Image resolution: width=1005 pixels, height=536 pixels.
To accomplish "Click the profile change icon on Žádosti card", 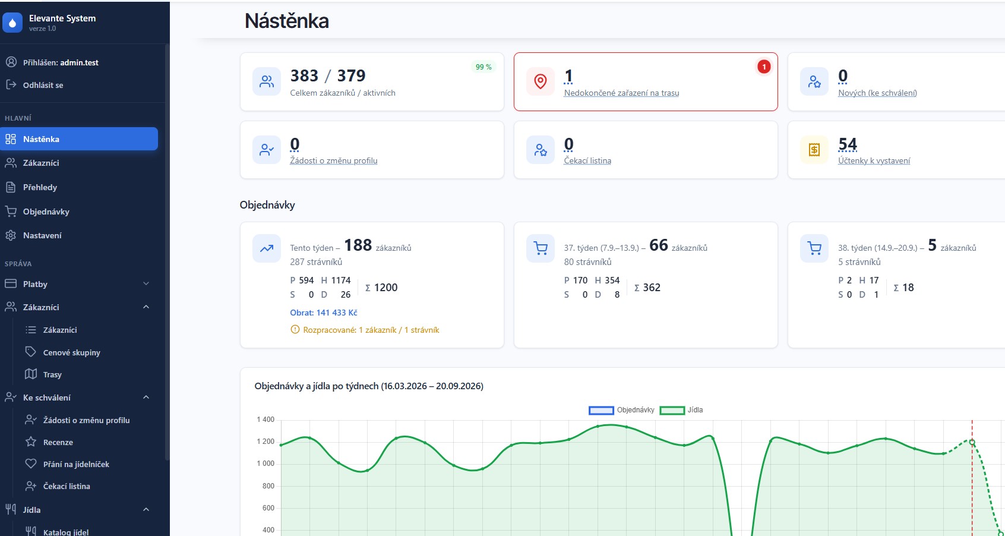I will (x=267, y=150).
